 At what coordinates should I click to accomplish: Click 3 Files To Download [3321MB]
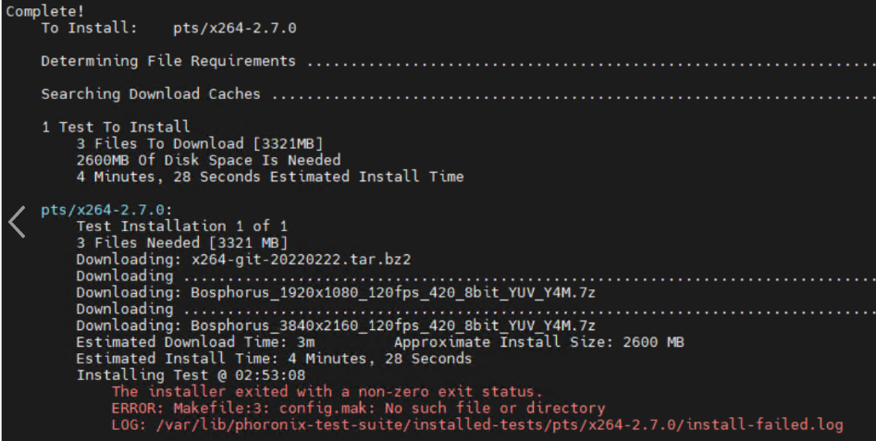click(x=200, y=143)
